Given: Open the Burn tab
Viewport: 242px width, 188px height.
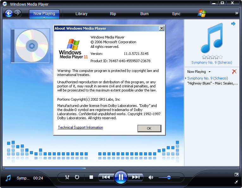Looking at the screenshot, I should coord(144,14).
